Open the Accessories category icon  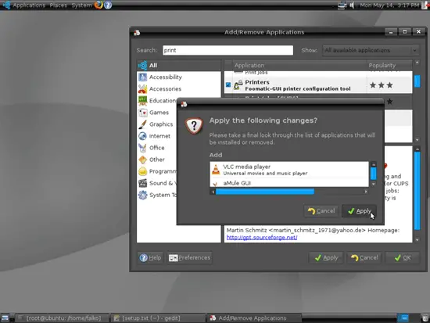click(142, 89)
